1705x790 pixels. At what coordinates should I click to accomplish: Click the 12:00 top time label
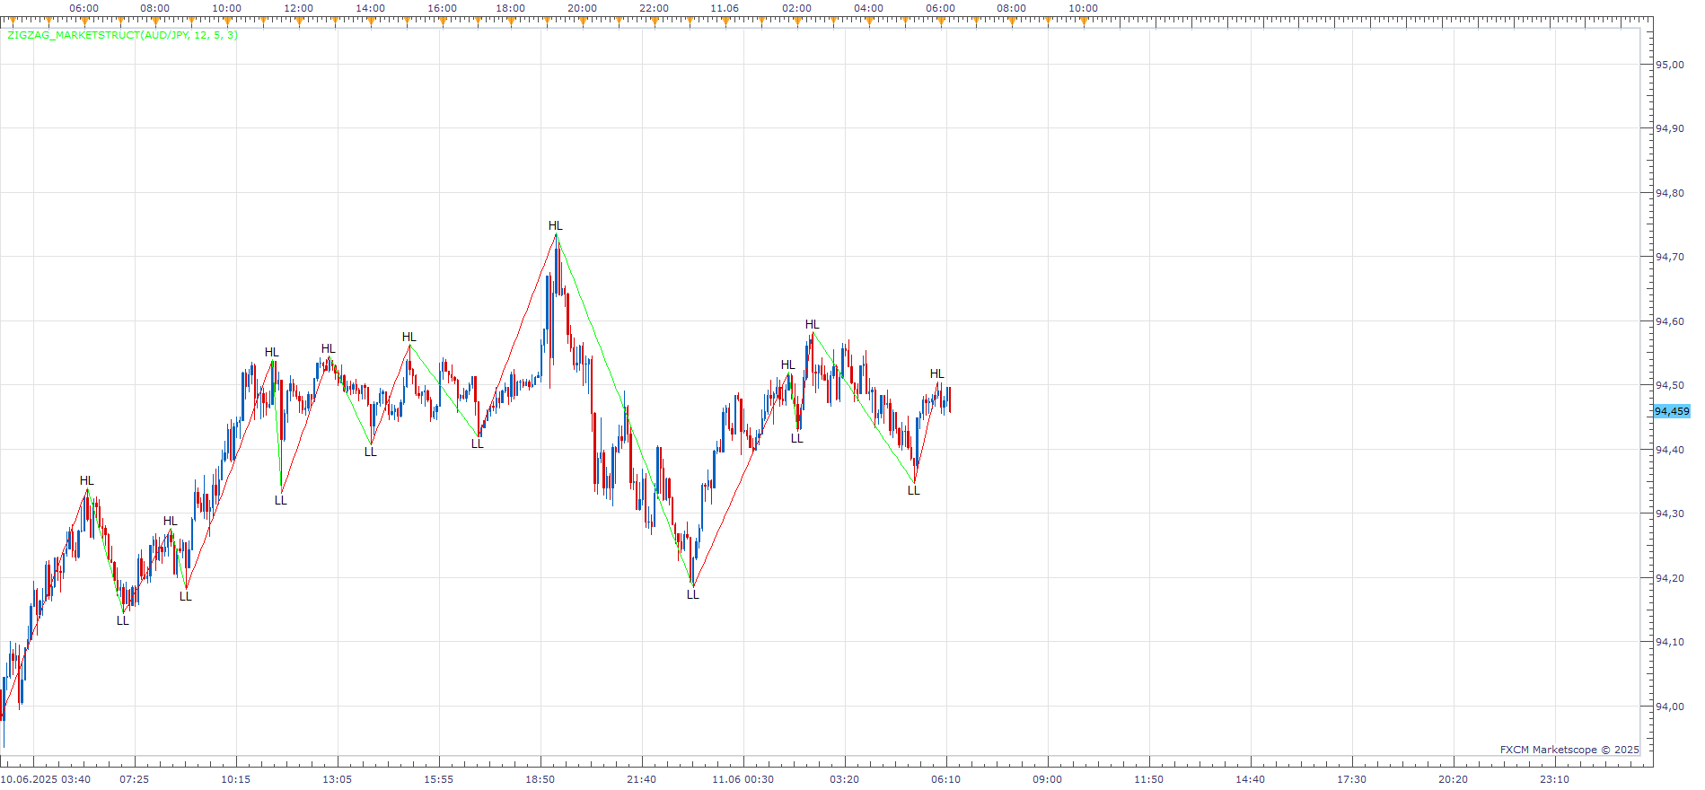[298, 8]
